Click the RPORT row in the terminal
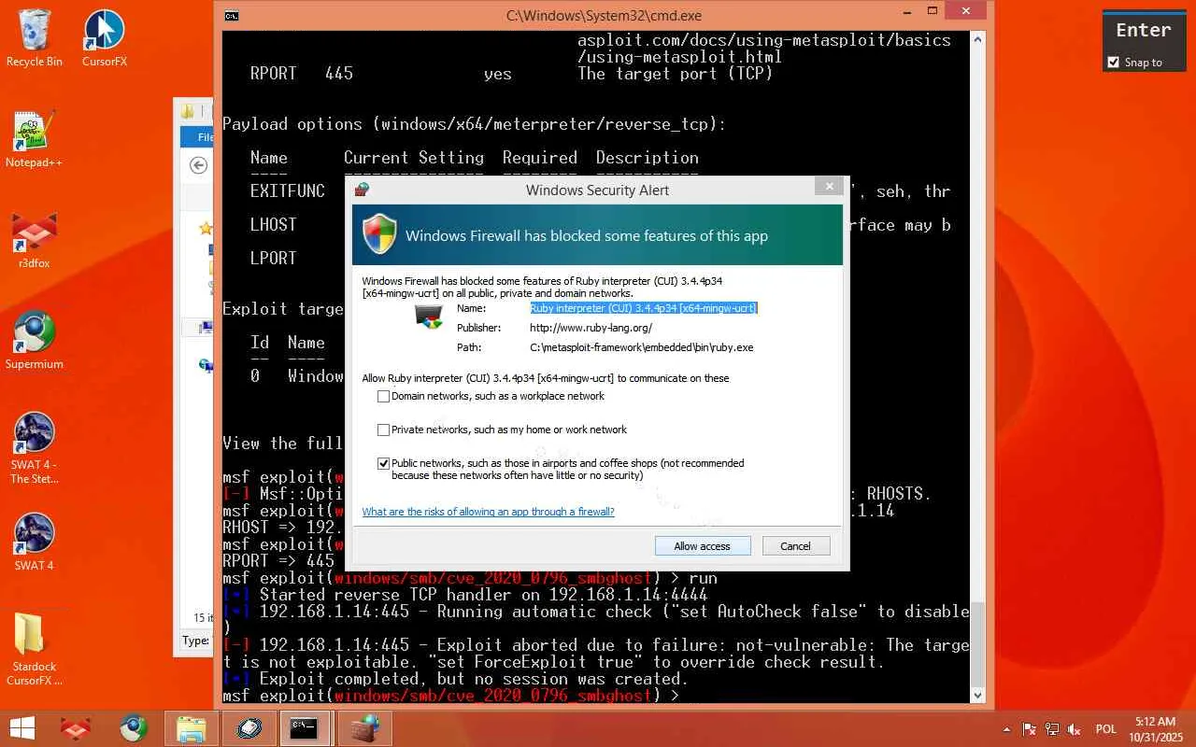The width and height of the screenshot is (1196, 747). [512, 73]
